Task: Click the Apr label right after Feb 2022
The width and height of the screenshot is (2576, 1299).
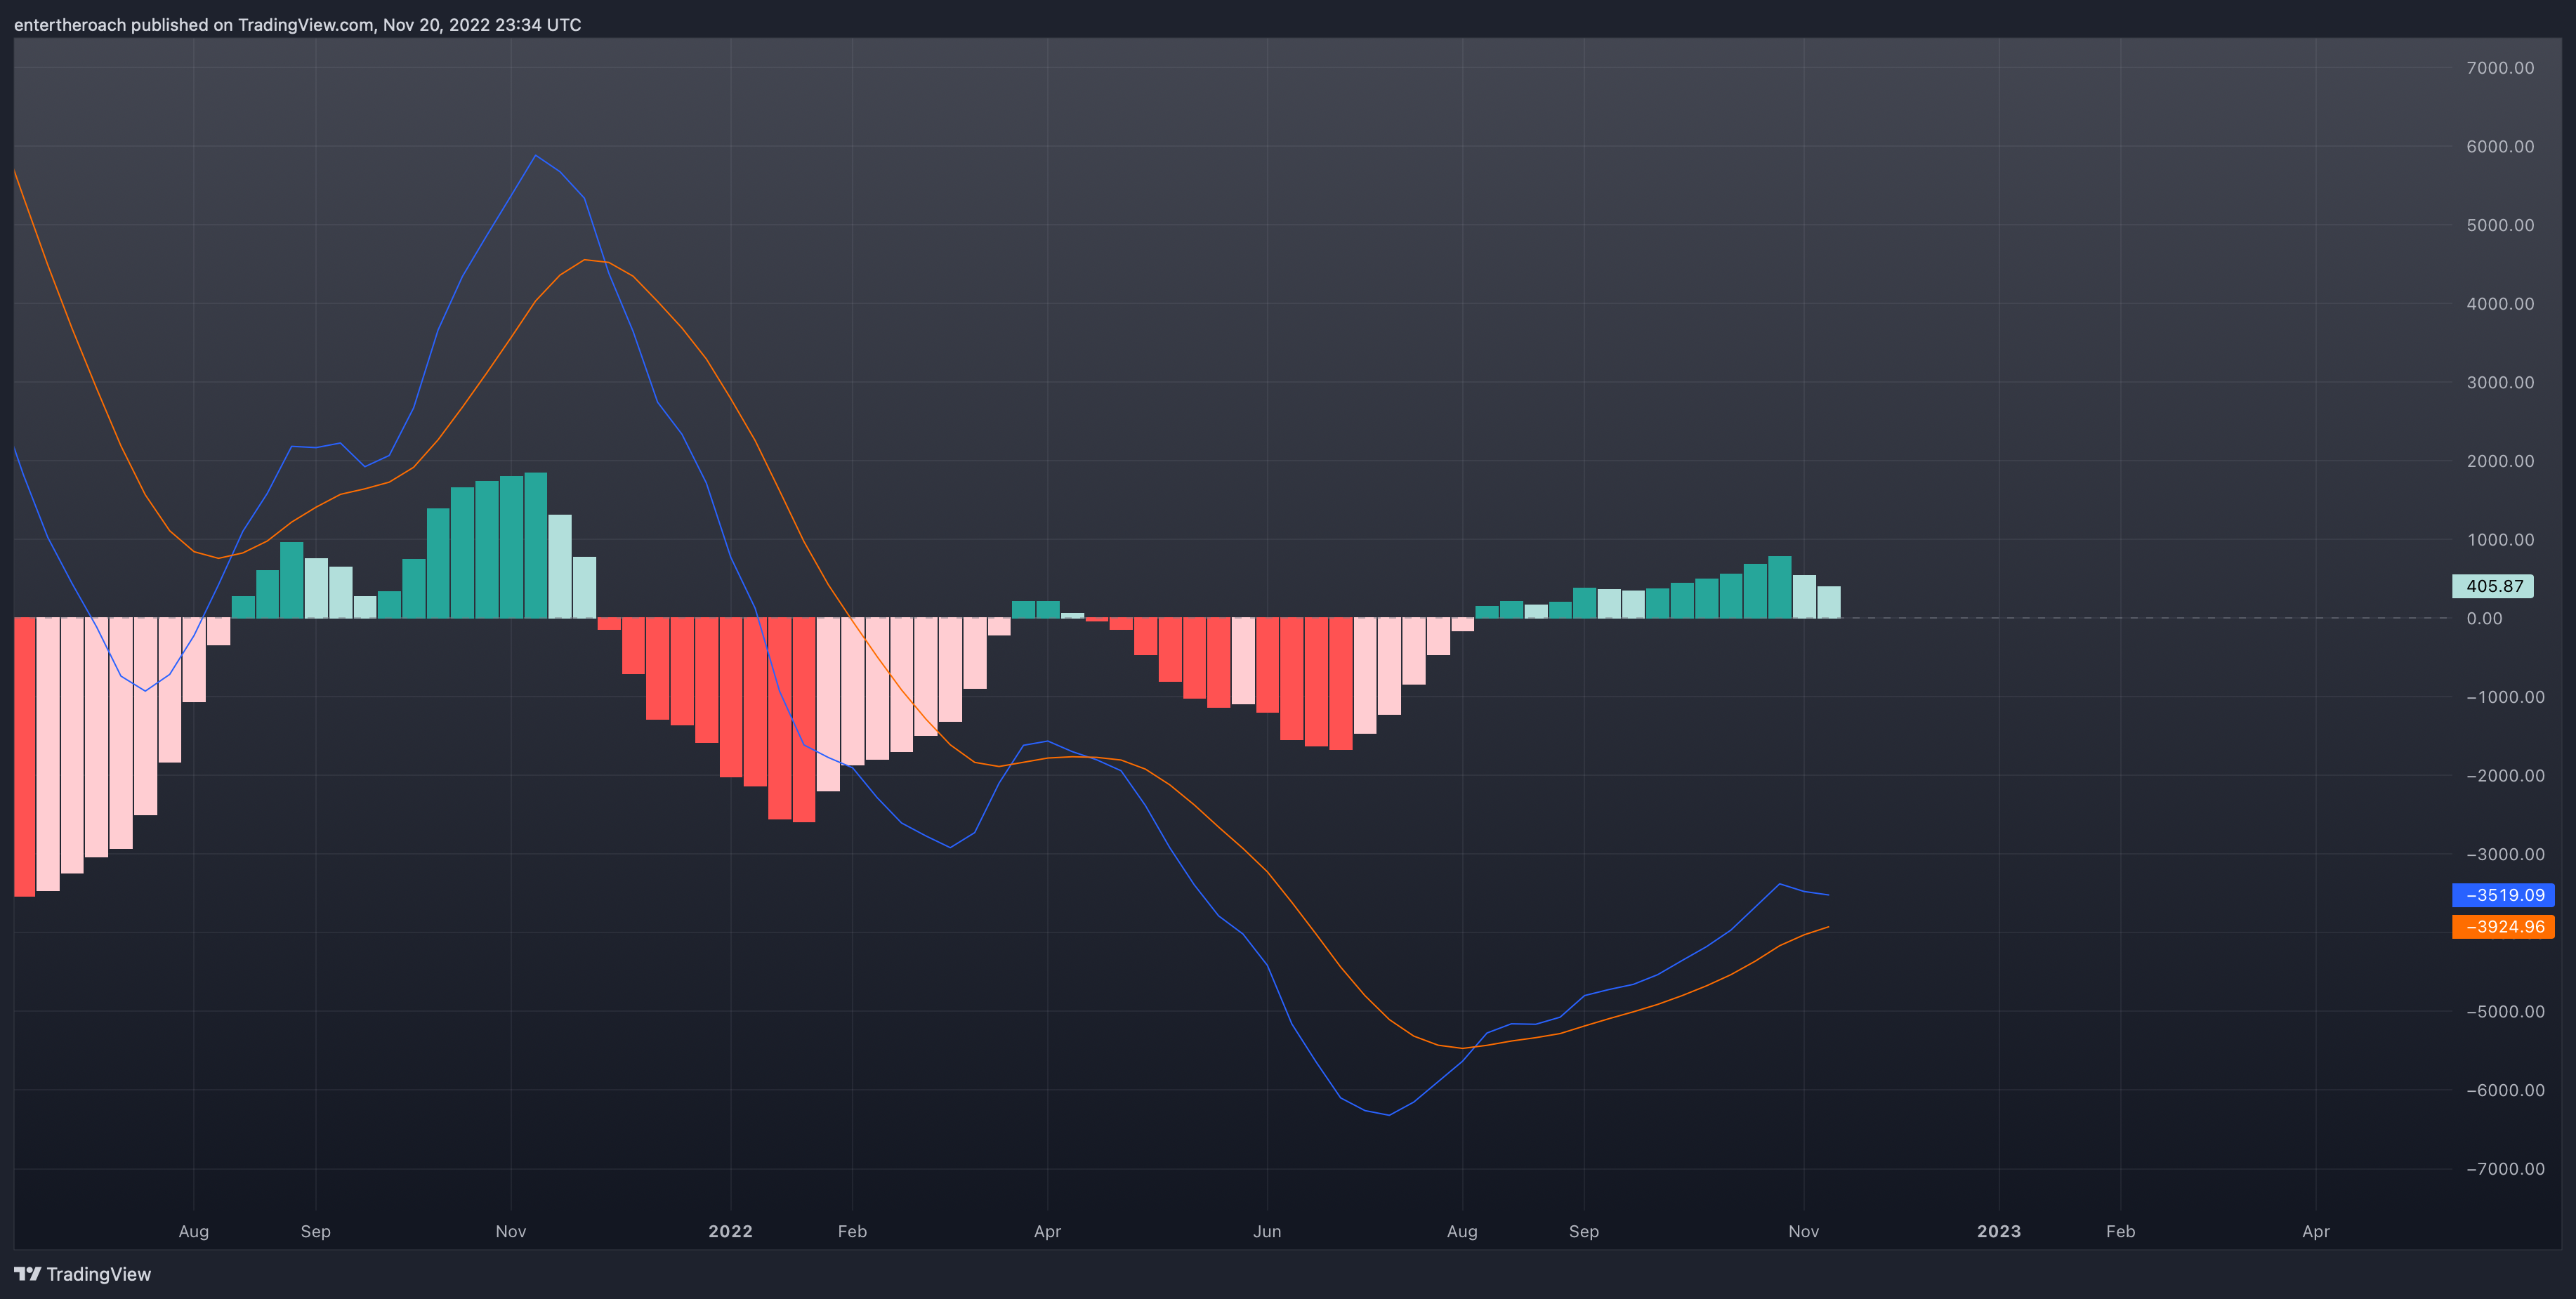Action: [1047, 1231]
